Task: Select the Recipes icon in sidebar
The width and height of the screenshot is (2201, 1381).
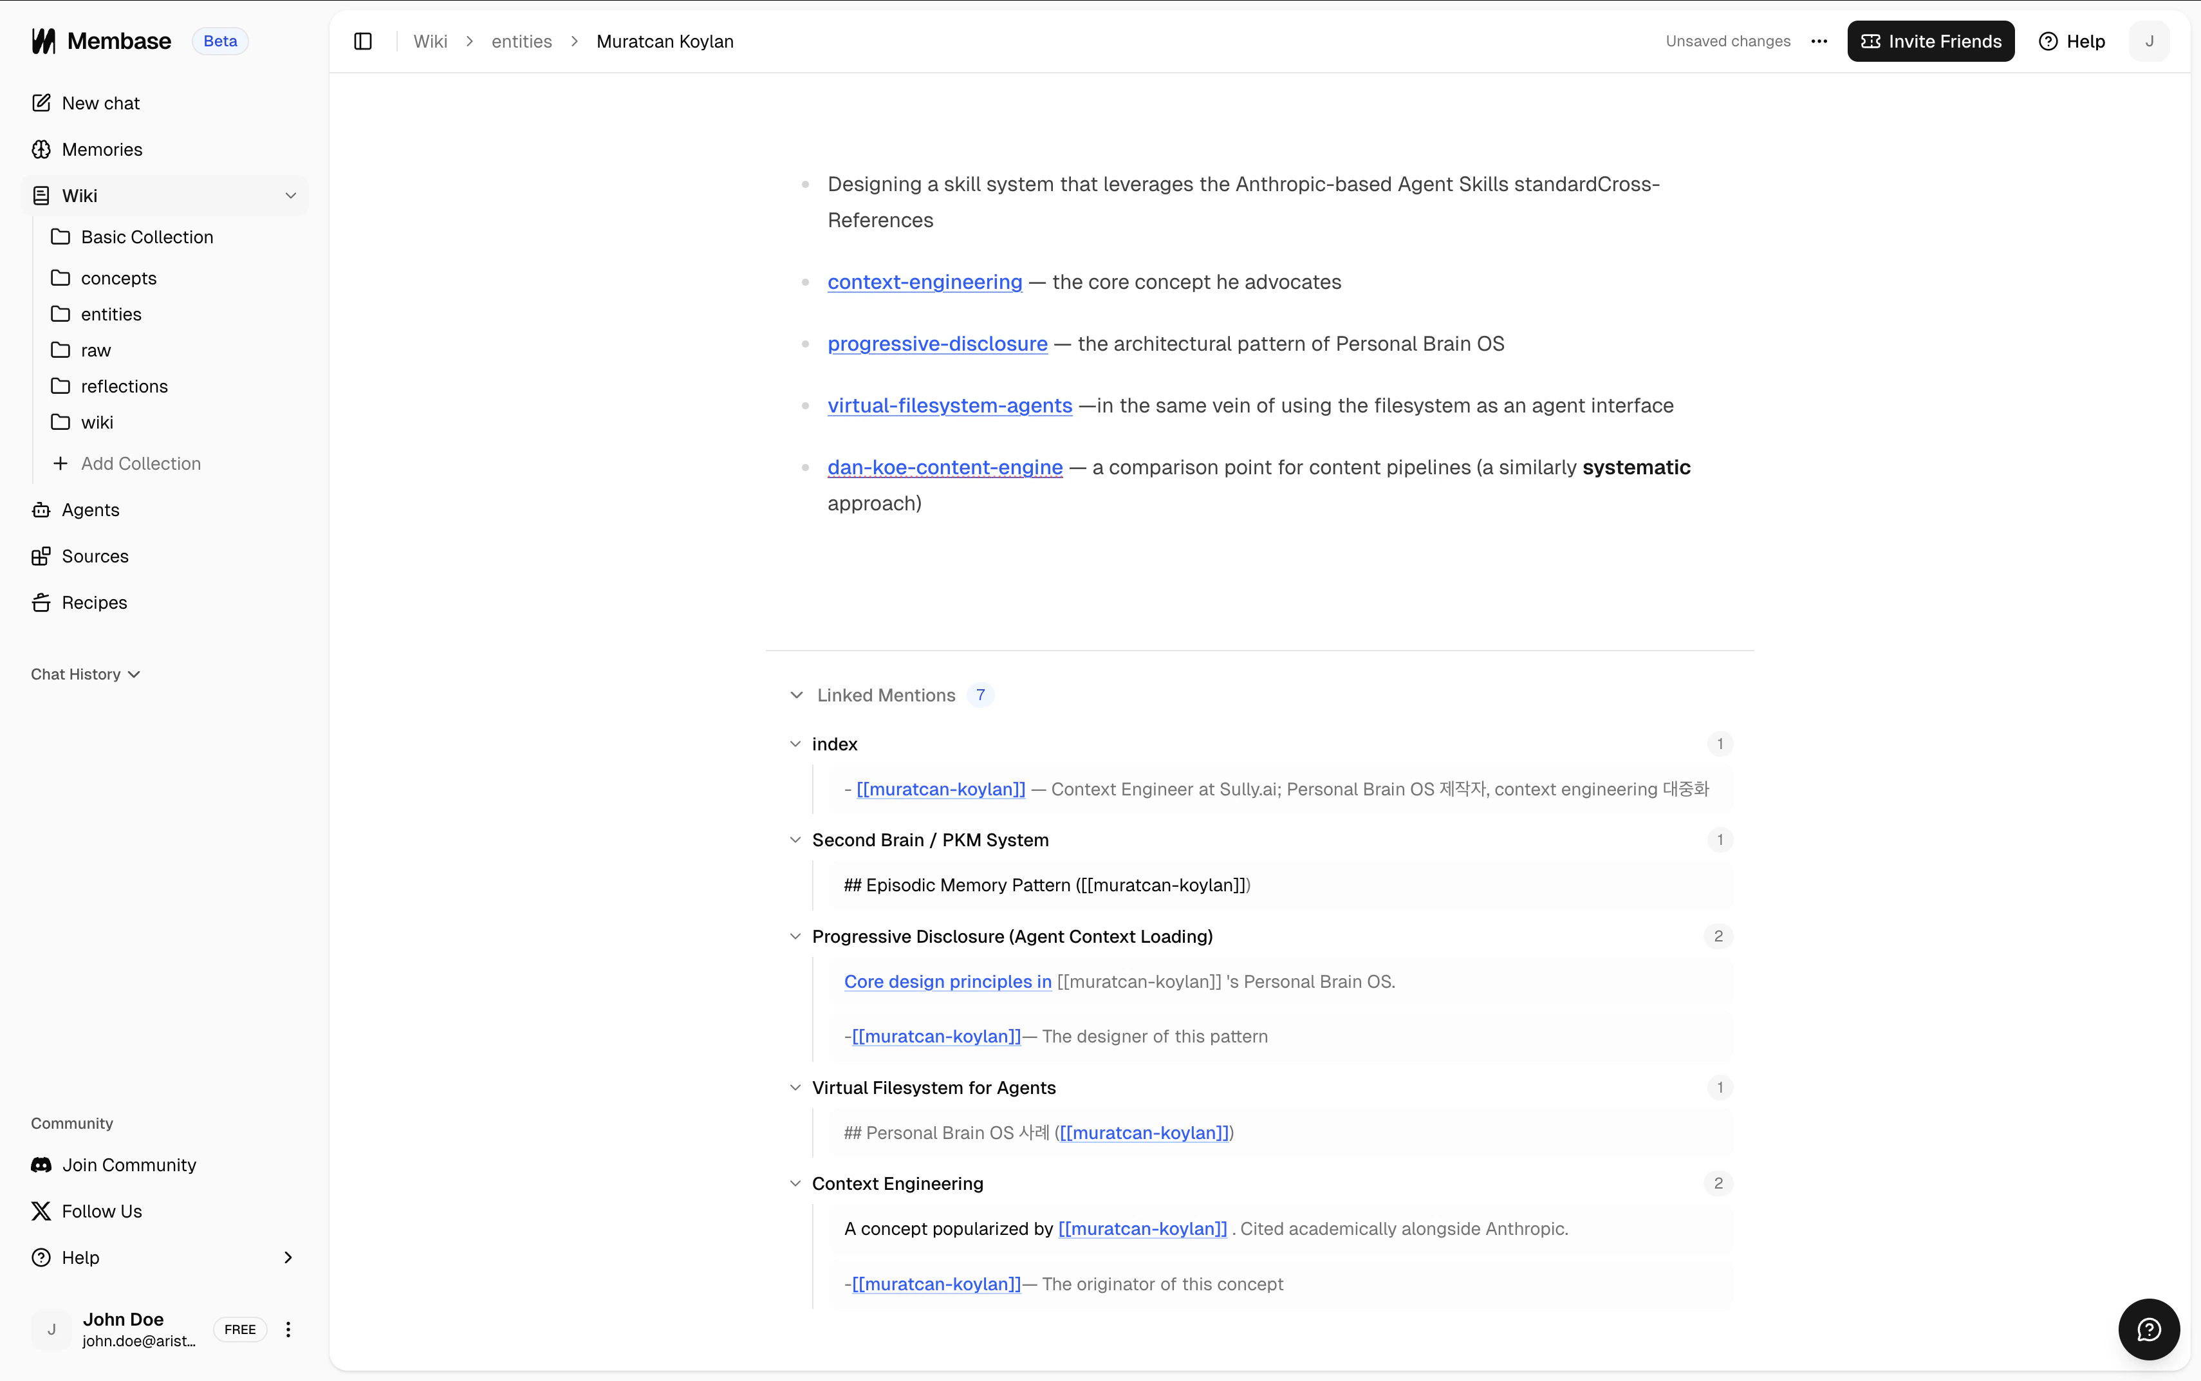Action: pos(41,602)
